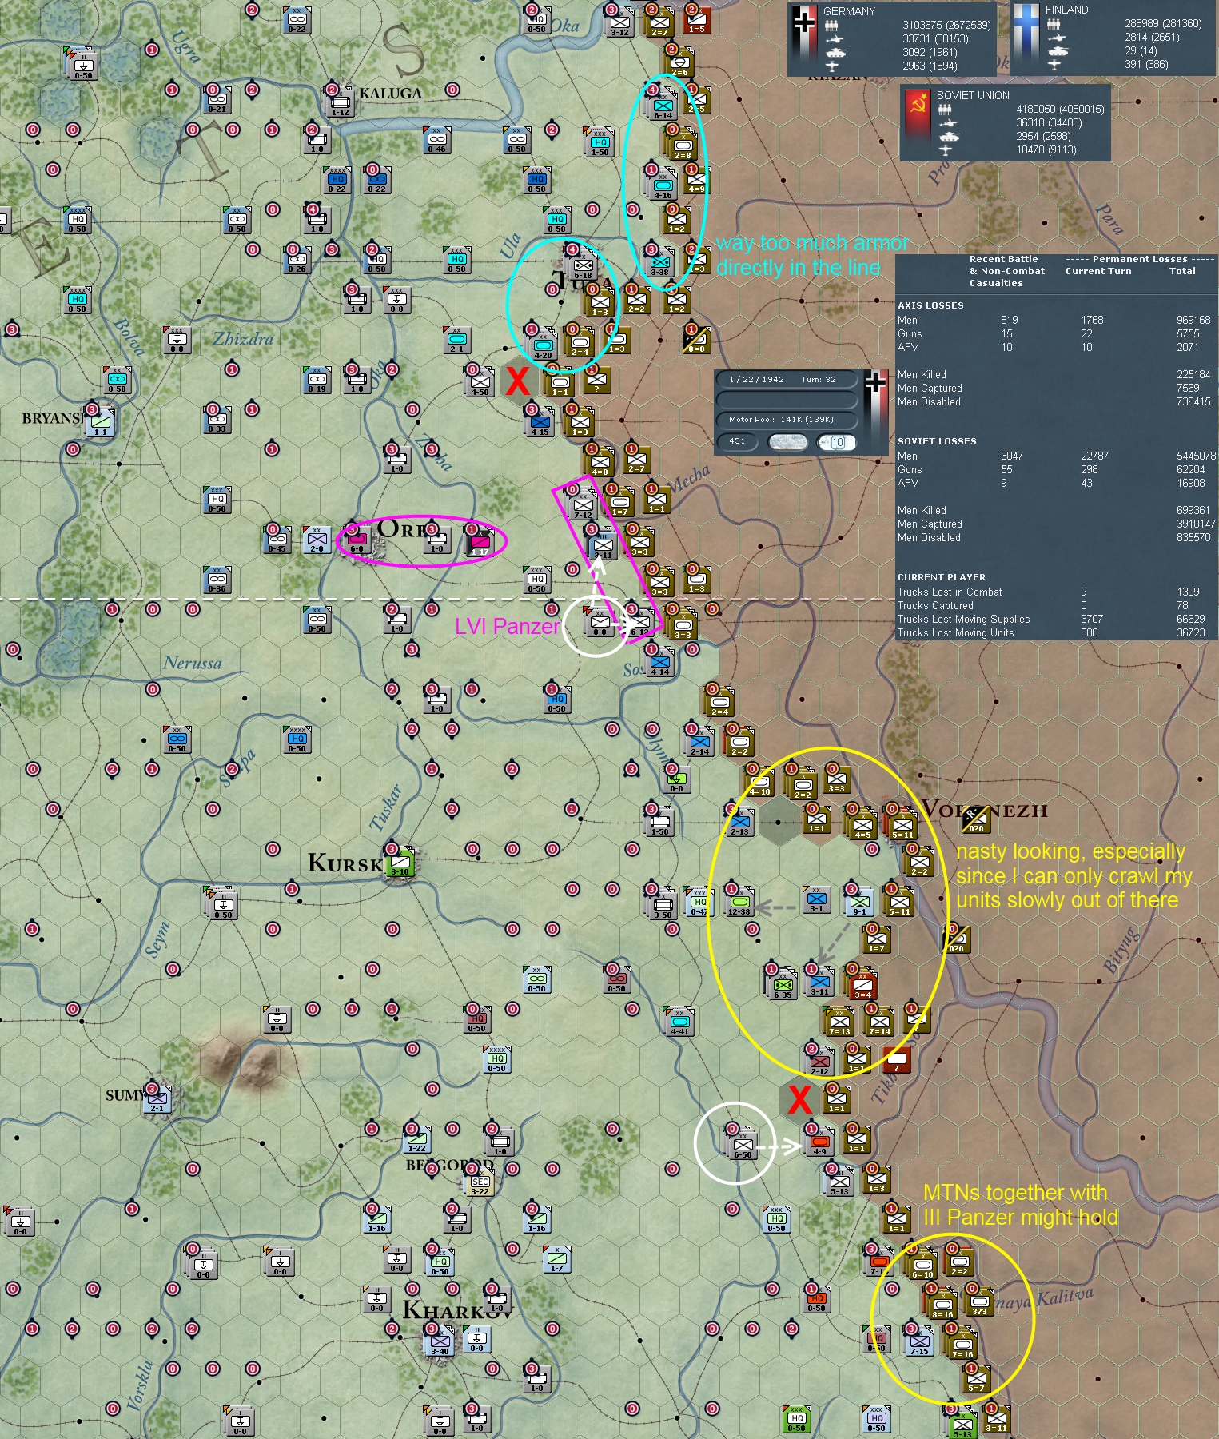Click the air weather button showing 10
This screenshot has width=1219, height=1439.
(836, 441)
